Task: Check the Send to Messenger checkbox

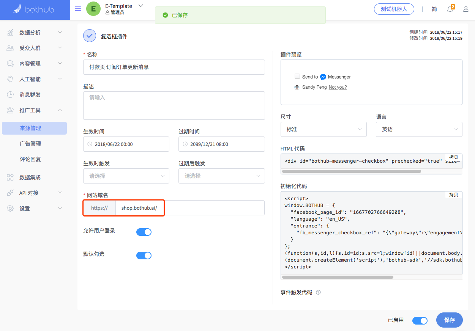Action: tap(297, 77)
